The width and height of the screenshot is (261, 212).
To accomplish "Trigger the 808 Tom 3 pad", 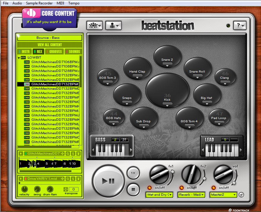I will click(108, 77).
